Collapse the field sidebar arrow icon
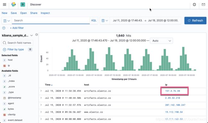Screen dimensions: 208x123 pyautogui.click(x=36, y=35)
